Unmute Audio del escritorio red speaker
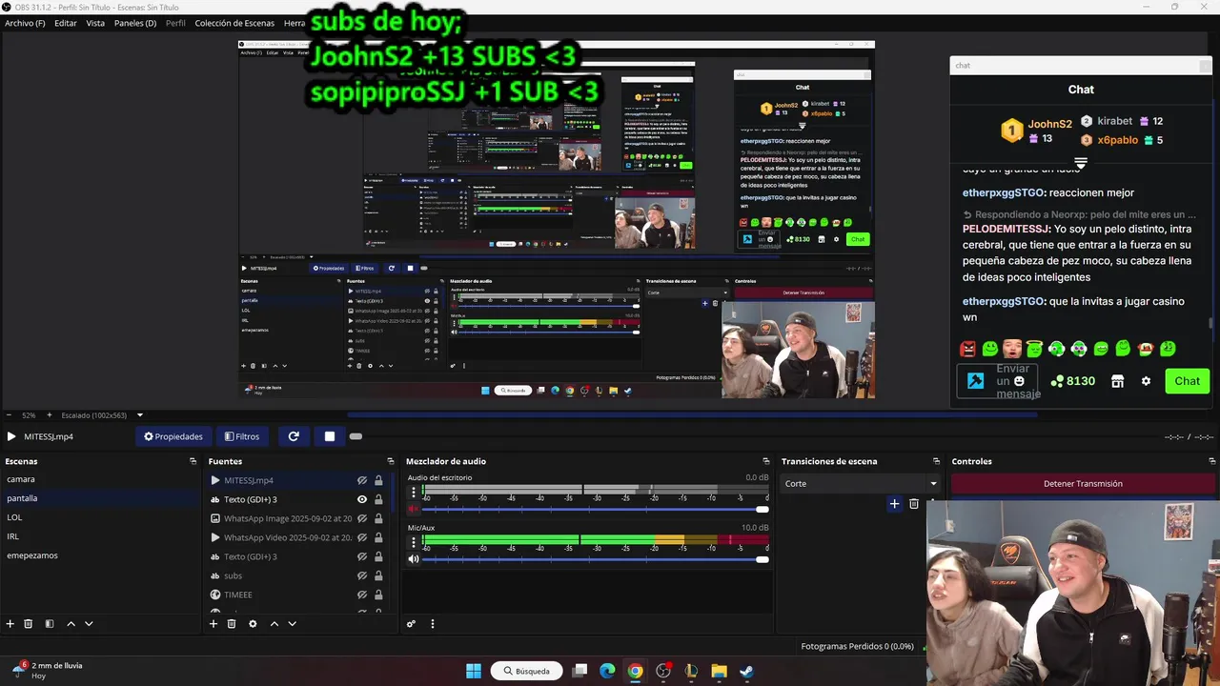Viewport: 1220px width, 686px height. [414, 510]
